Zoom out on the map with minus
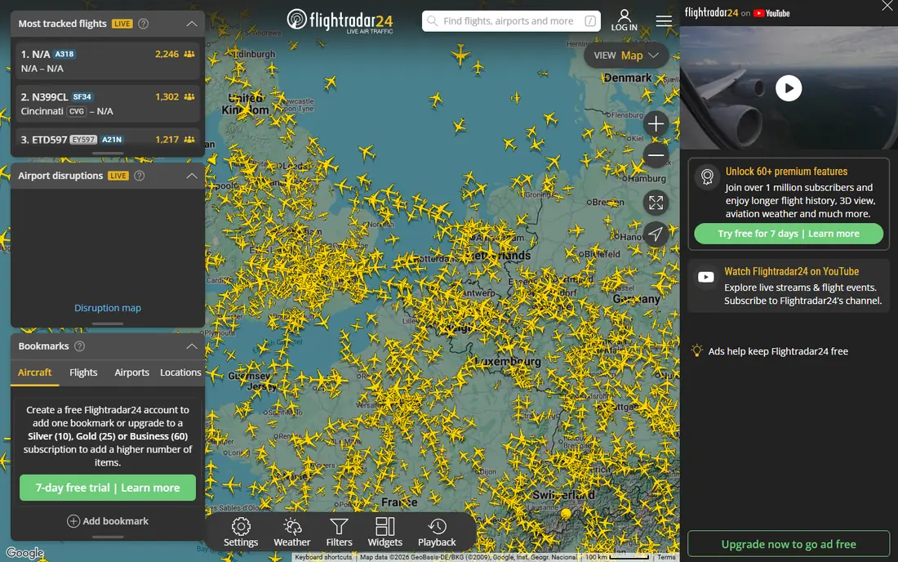Viewport: 898px width, 562px height. pos(656,155)
